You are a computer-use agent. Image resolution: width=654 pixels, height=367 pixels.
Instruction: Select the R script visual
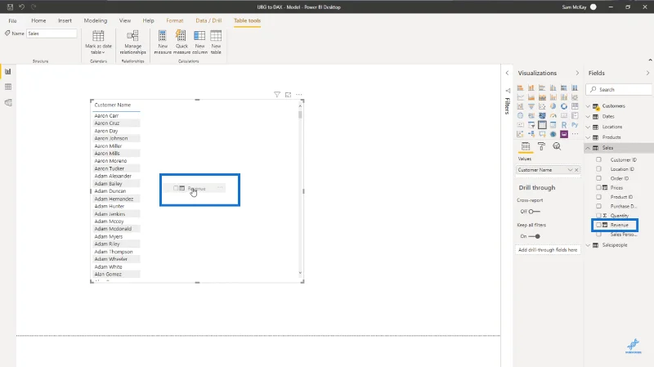564,125
